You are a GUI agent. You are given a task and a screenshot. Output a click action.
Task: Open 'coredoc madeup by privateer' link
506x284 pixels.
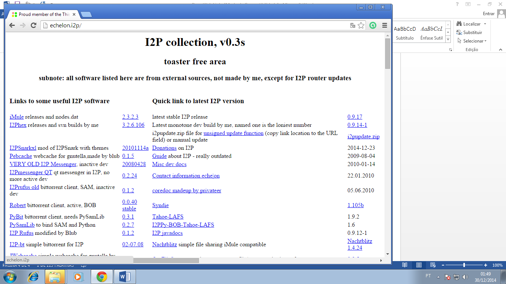[187, 190]
